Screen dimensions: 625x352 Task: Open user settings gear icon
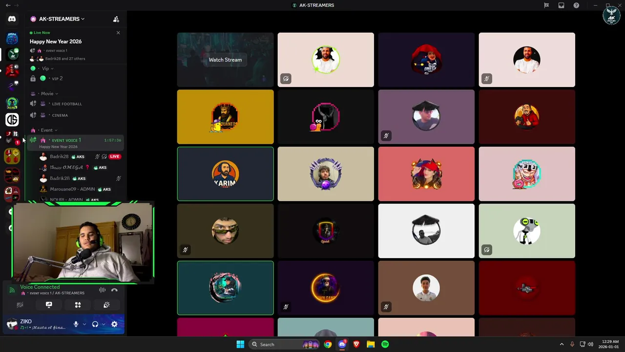(114, 324)
